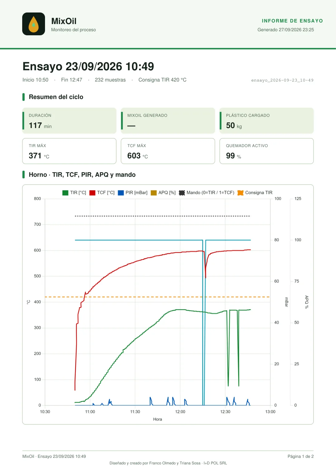Click the "Monitoreo del proceso" subtitle
The image size is (336, 475).
pyautogui.click(x=73, y=30)
